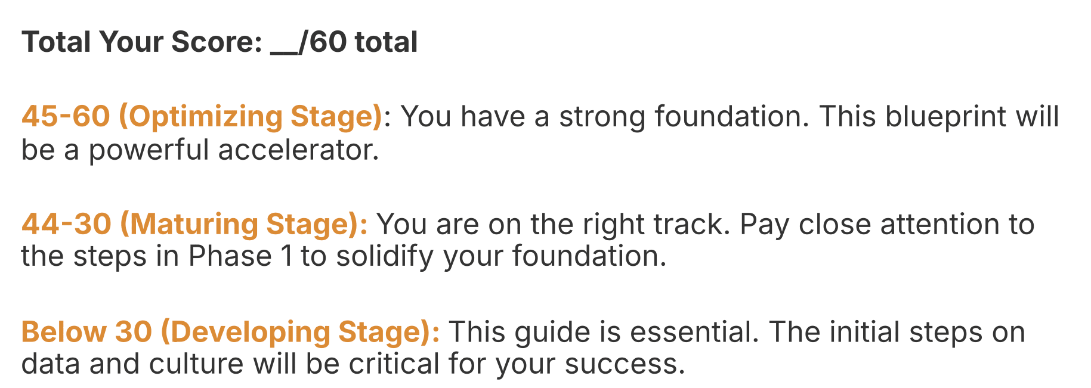The height and width of the screenshot is (388, 1091).
Task: Select the word "Maturing" in orange
Action: tap(194, 224)
